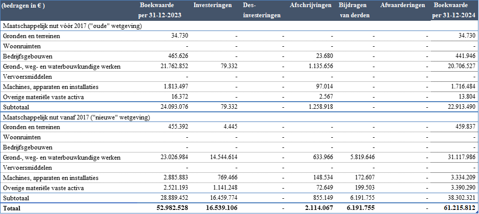Click the bottom row cell under 'Boekwaarde per 31-12-2023'
Viewport: 479px width, 214px height.
tap(160, 208)
